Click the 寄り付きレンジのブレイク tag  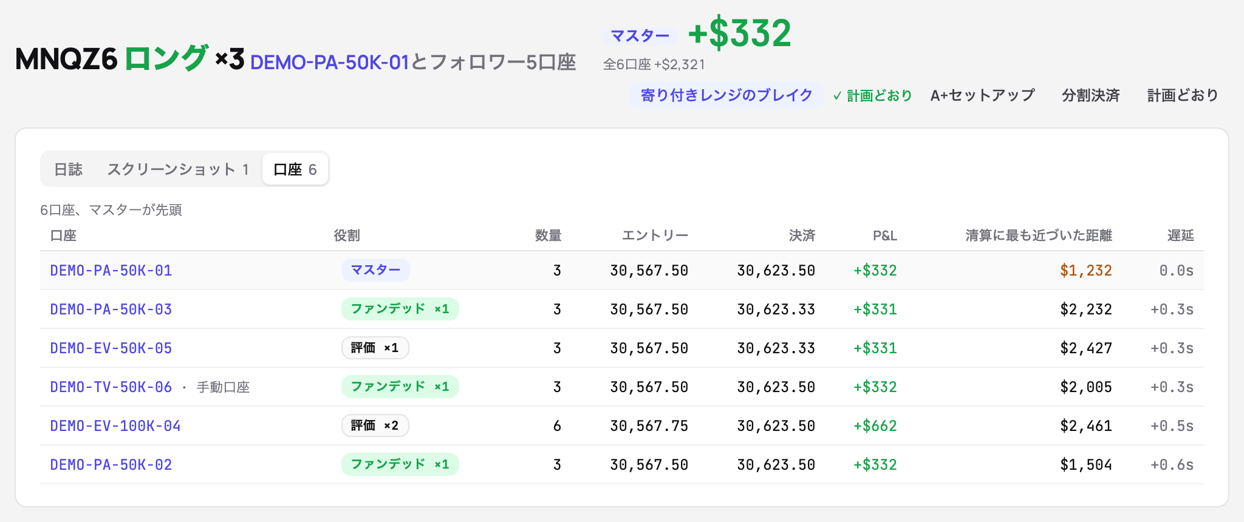[726, 95]
